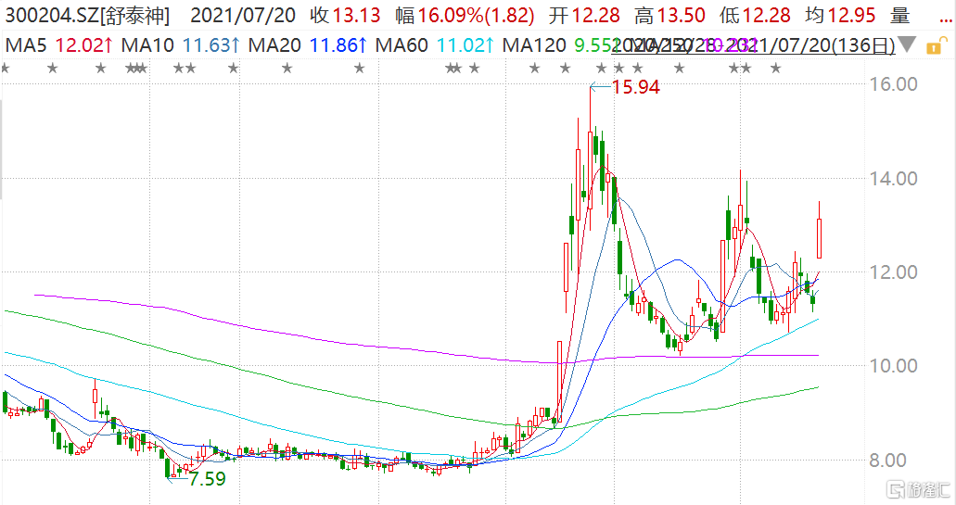
Task: Toggle the orange unlock padlock icon
Action: [937, 46]
